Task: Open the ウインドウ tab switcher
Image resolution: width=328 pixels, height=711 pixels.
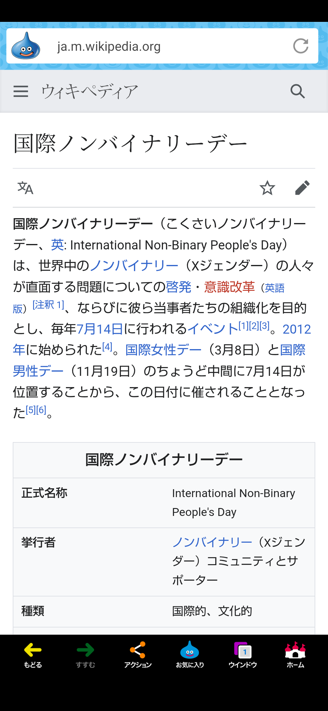Action: [x=243, y=654]
